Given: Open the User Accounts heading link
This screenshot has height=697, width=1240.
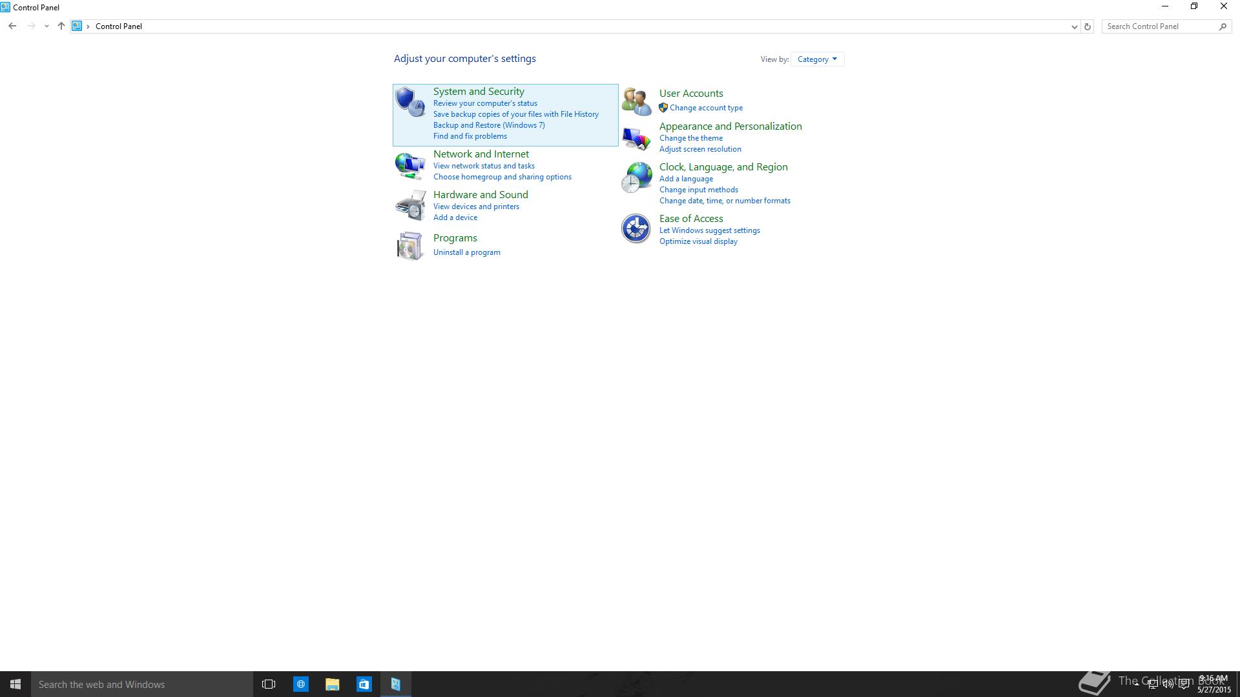Looking at the screenshot, I should click(691, 94).
